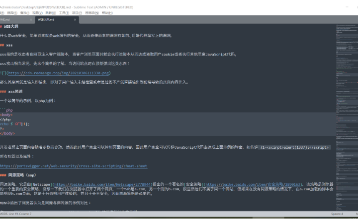
Task: Click the line starting 'xss指的是攻击者'
Action: tap(119, 55)
